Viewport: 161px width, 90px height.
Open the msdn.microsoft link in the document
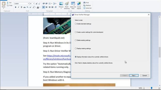tap(59, 56)
